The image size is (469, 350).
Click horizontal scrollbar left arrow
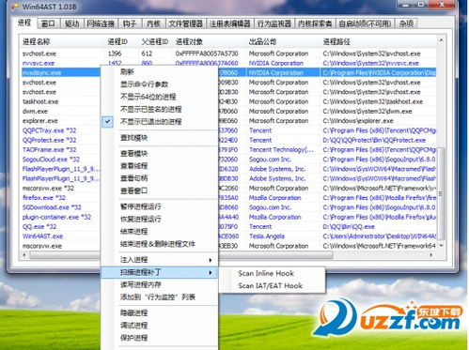click(23, 255)
